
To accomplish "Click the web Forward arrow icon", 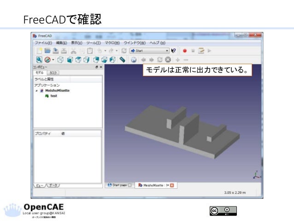I will tap(152, 60).
